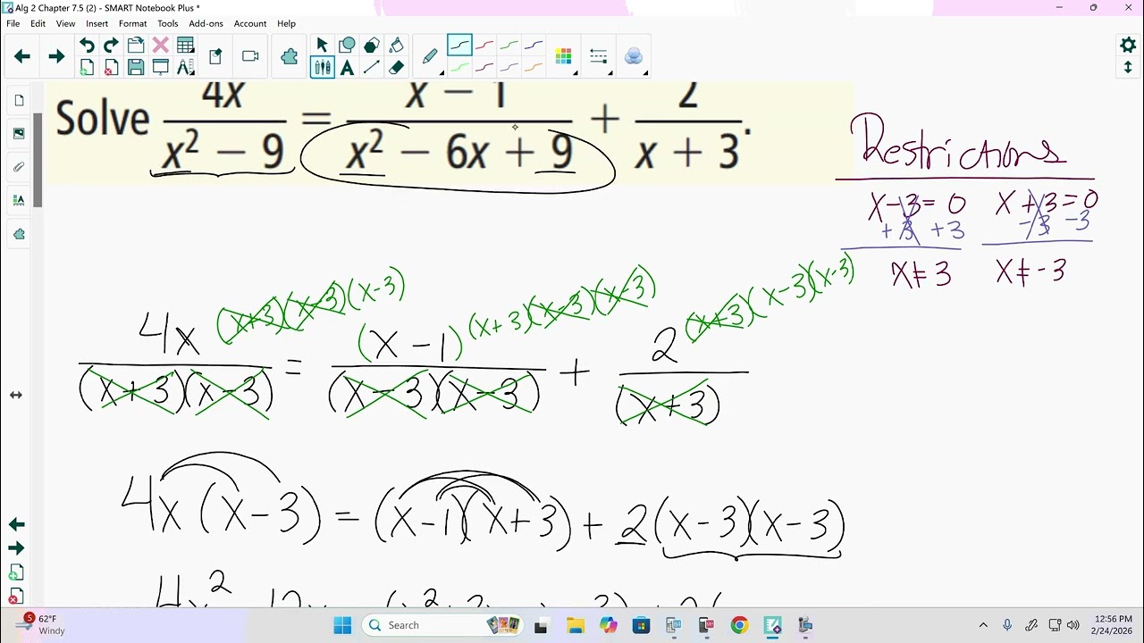Open the Page Sorter sidebar tab
1144x643 pixels.
(x=19, y=100)
